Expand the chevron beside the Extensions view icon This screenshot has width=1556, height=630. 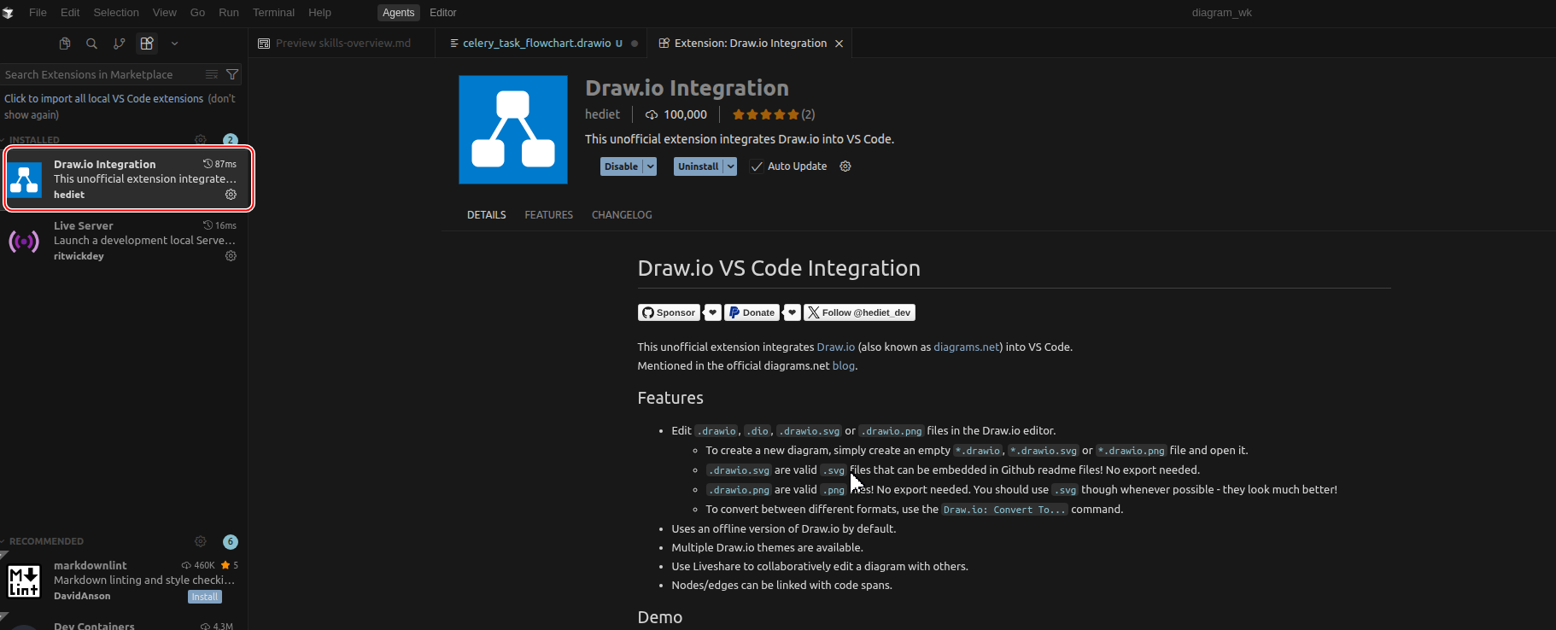point(174,44)
